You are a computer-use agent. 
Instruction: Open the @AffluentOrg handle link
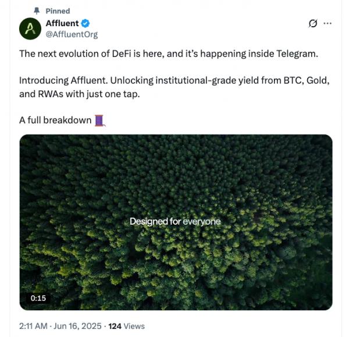click(x=72, y=34)
